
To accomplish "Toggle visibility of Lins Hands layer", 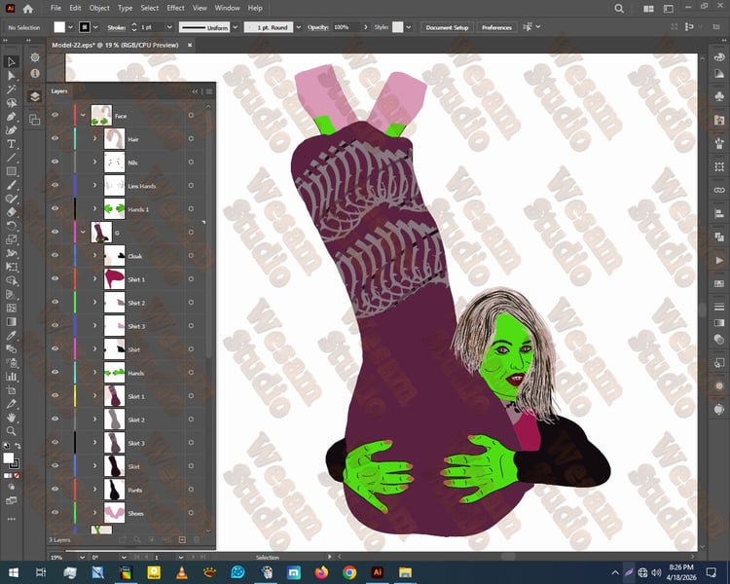I will (55, 185).
